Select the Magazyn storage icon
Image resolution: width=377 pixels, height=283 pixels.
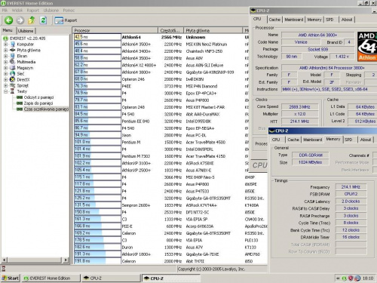click(13, 68)
